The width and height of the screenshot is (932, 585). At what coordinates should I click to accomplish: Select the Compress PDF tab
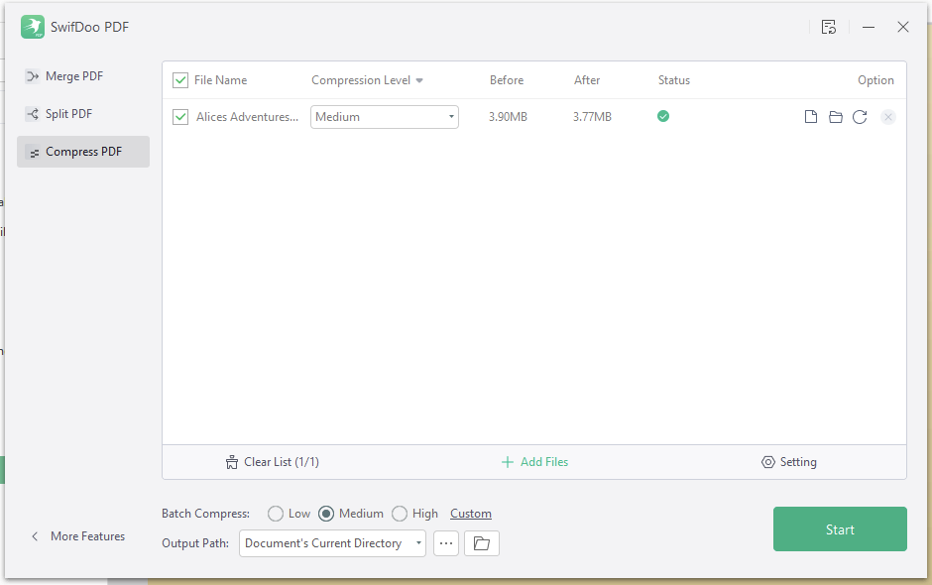click(83, 152)
